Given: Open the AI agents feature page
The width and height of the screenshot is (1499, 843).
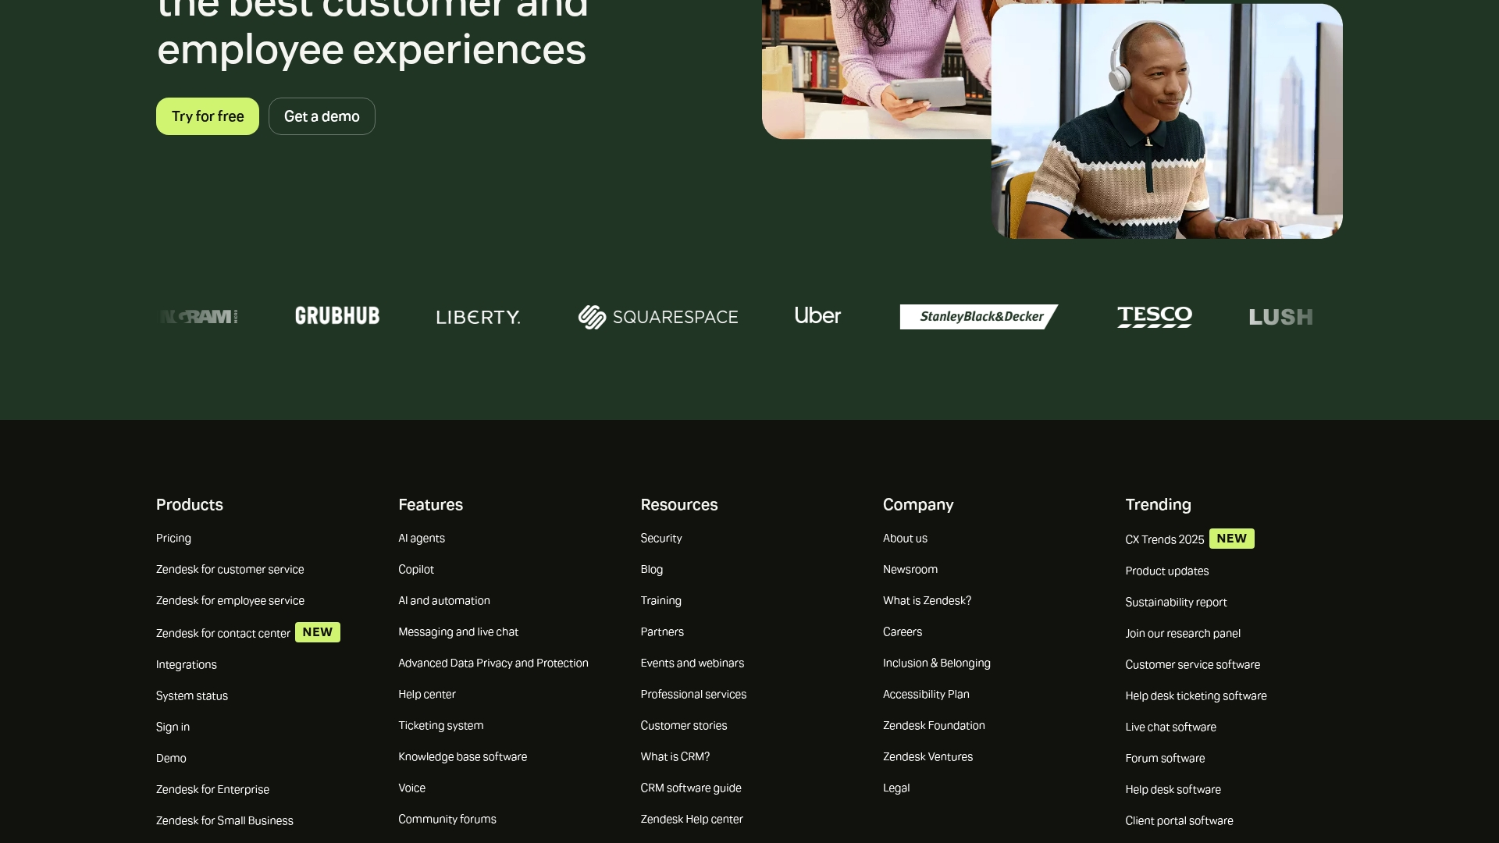Looking at the screenshot, I should pyautogui.click(x=422, y=538).
